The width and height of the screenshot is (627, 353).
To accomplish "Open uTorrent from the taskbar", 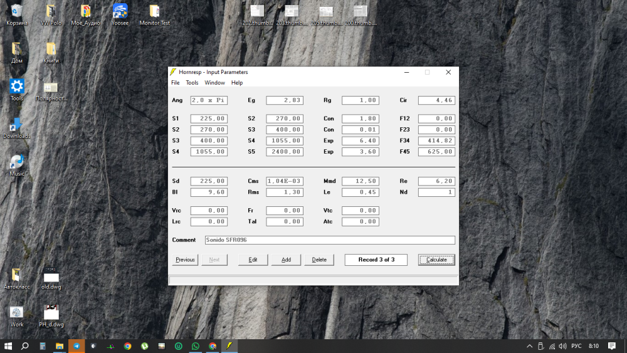I will tap(144, 346).
